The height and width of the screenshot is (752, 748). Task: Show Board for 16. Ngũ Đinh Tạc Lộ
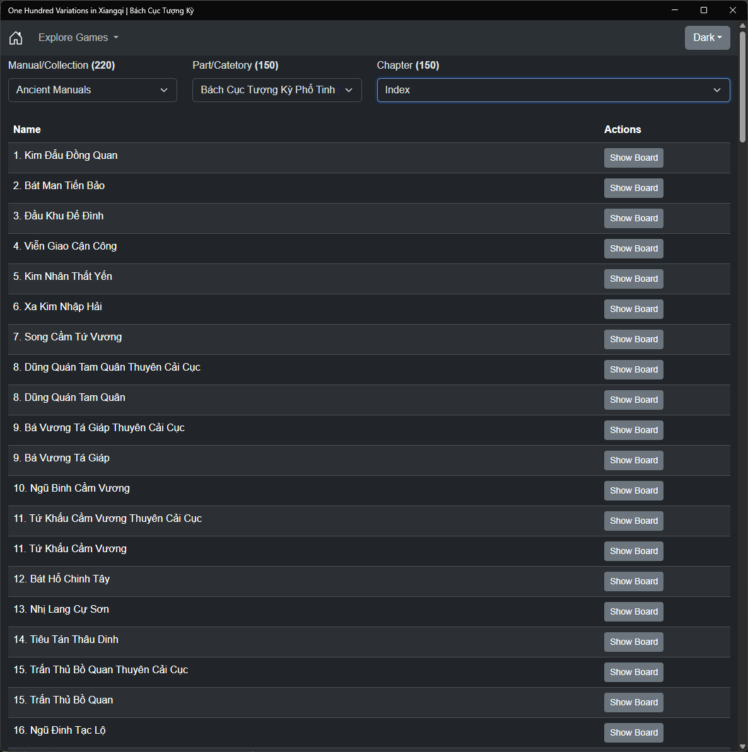pyautogui.click(x=633, y=732)
